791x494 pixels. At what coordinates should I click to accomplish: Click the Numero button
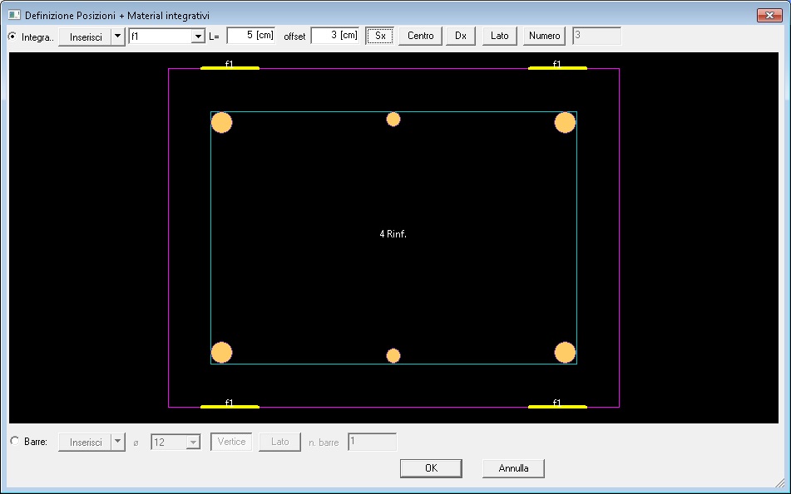click(544, 36)
